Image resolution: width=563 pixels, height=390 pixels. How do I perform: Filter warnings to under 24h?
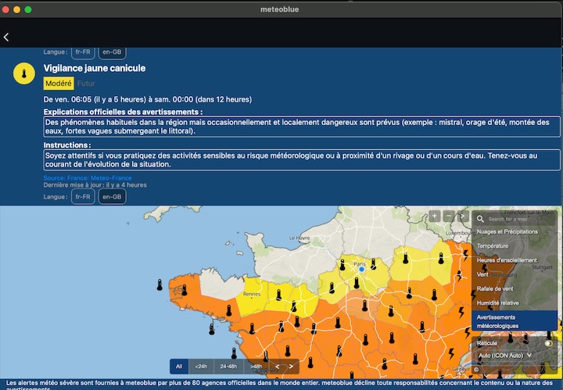pyautogui.click(x=202, y=366)
